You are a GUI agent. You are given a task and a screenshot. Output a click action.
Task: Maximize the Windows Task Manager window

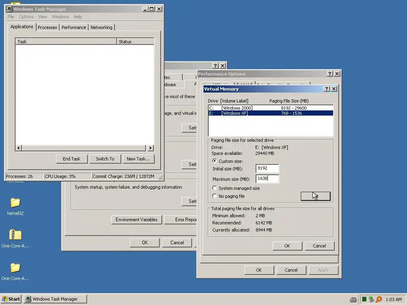click(152, 9)
